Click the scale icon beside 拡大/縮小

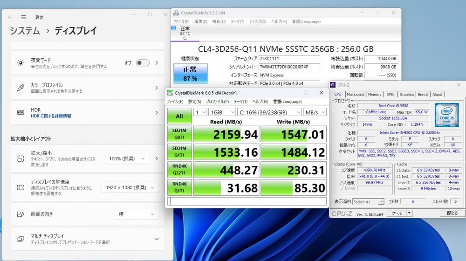(x=21, y=159)
